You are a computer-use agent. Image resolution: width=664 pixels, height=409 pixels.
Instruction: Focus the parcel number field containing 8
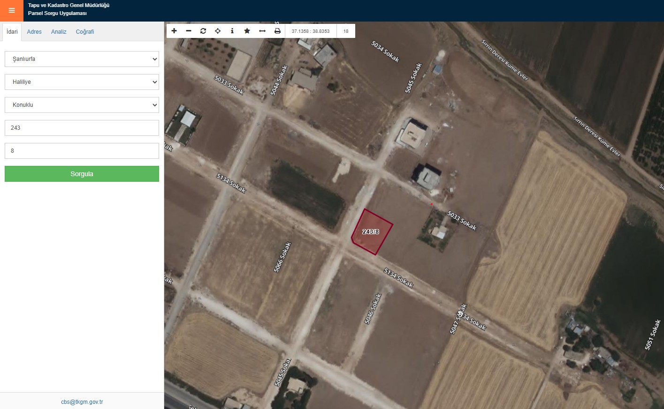point(82,151)
